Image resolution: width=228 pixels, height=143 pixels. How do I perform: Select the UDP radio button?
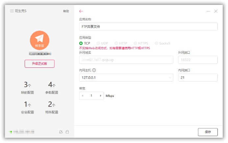(x=98, y=43)
